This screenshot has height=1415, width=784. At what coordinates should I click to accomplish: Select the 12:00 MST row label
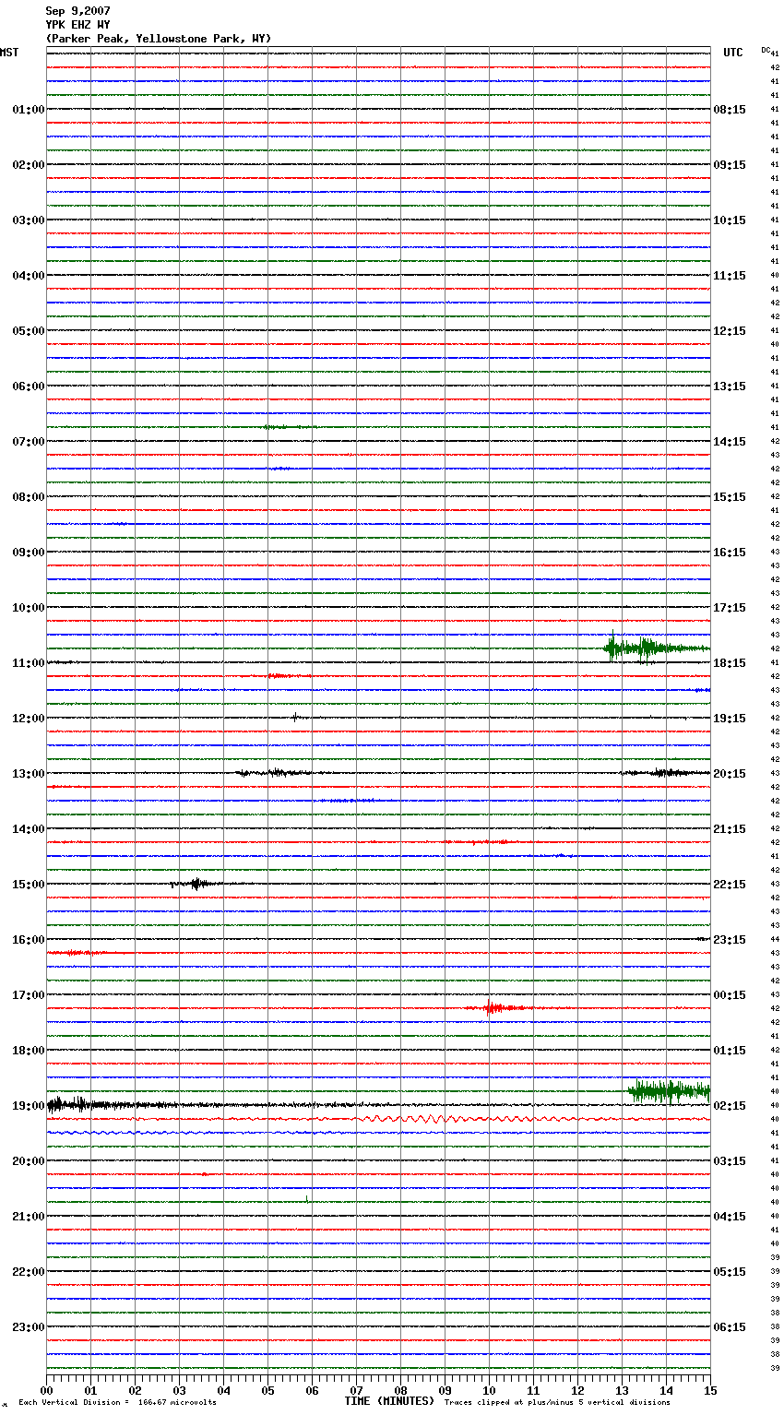tap(29, 719)
